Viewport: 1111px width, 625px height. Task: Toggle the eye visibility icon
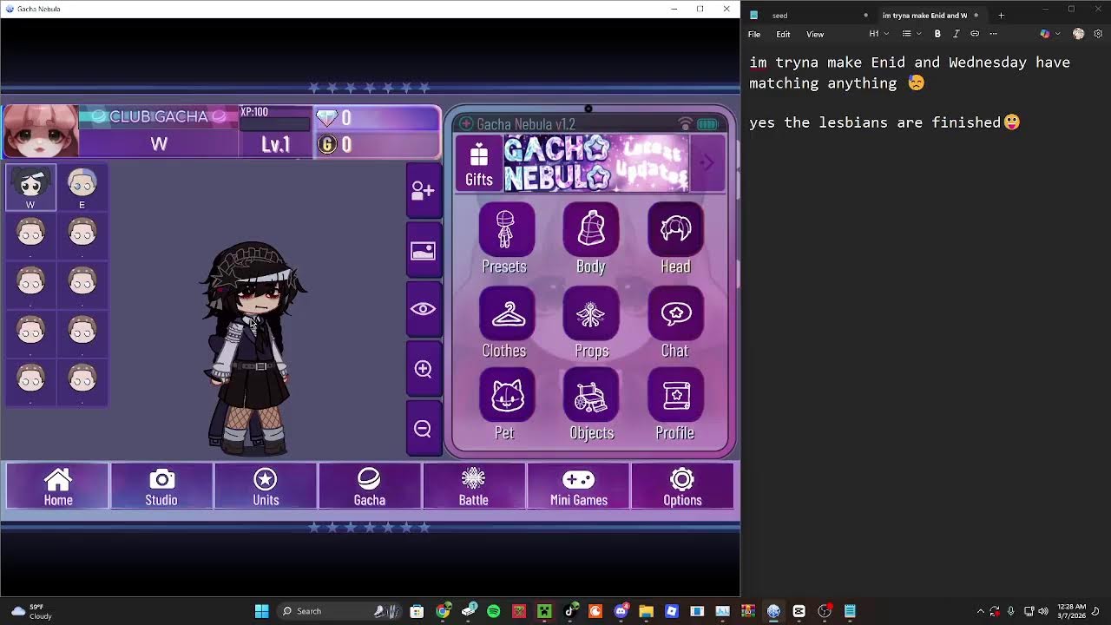coord(423,309)
